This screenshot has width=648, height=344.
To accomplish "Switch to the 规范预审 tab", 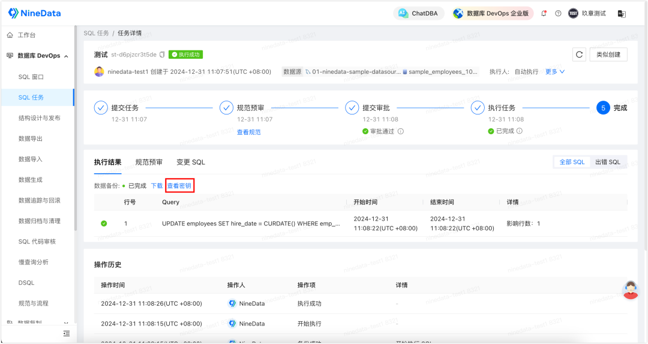I will (x=148, y=162).
